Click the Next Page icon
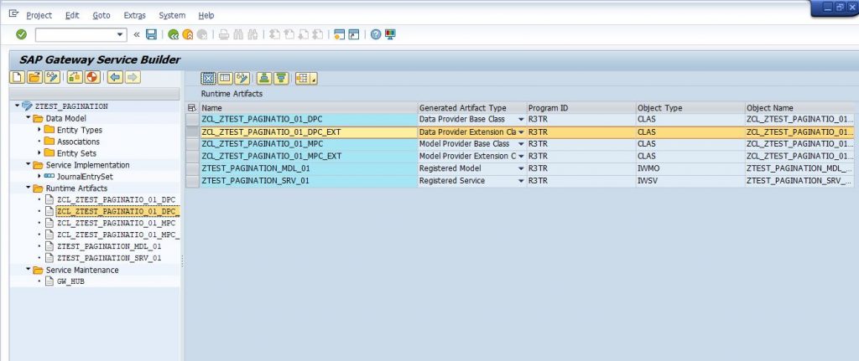This screenshot has width=859, height=361. click(303, 34)
